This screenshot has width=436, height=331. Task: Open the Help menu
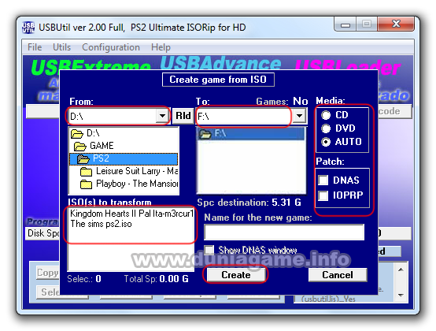click(x=161, y=47)
